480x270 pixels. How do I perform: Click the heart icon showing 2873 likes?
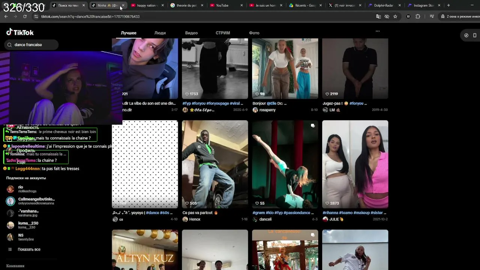click(x=327, y=203)
